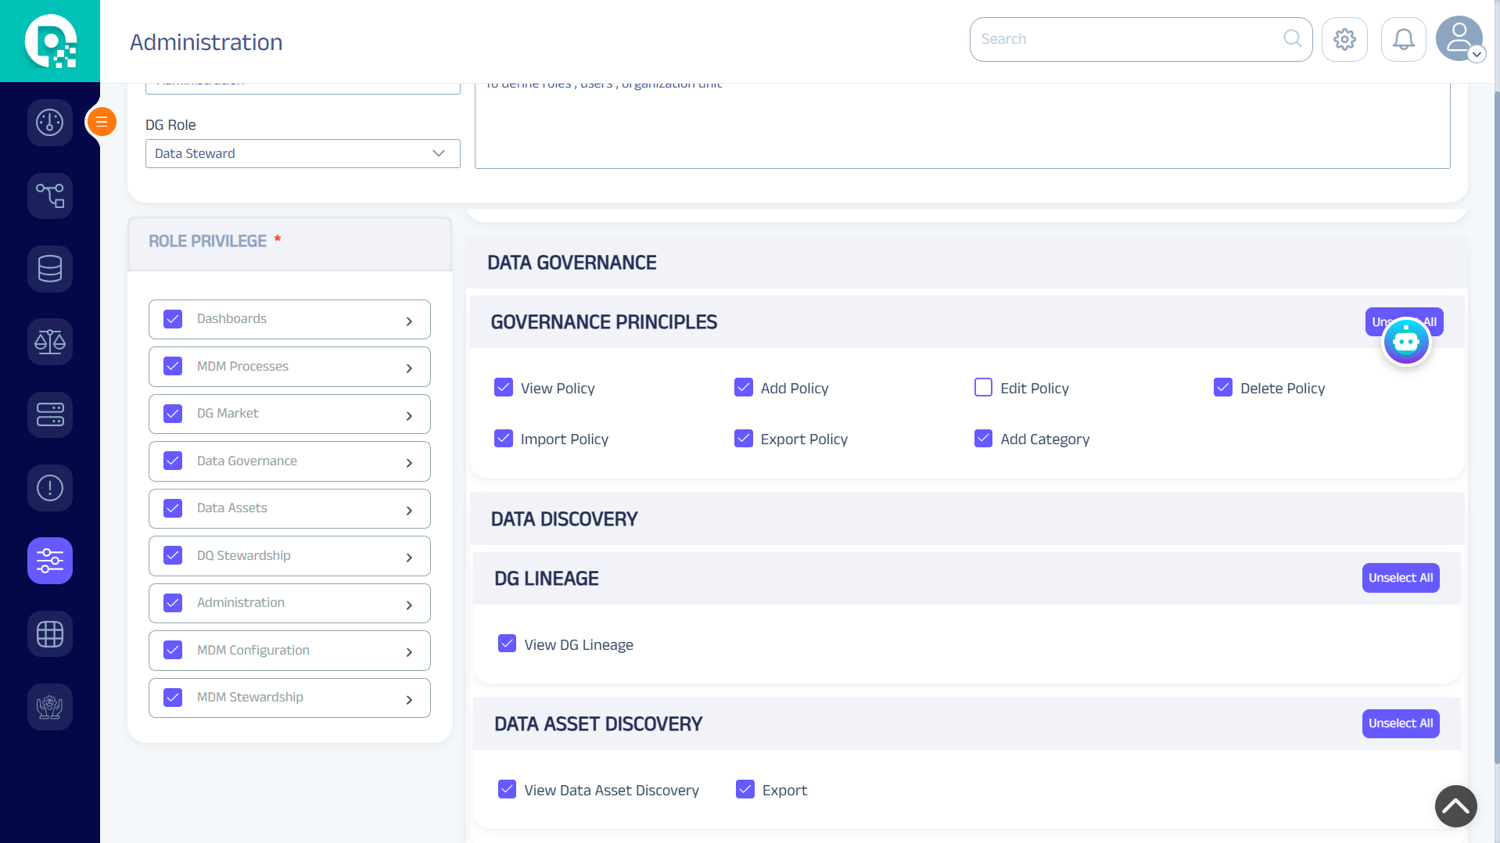Click the workflow hierarchy sidebar icon
Image resolution: width=1500 pixels, height=843 pixels.
coord(50,196)
